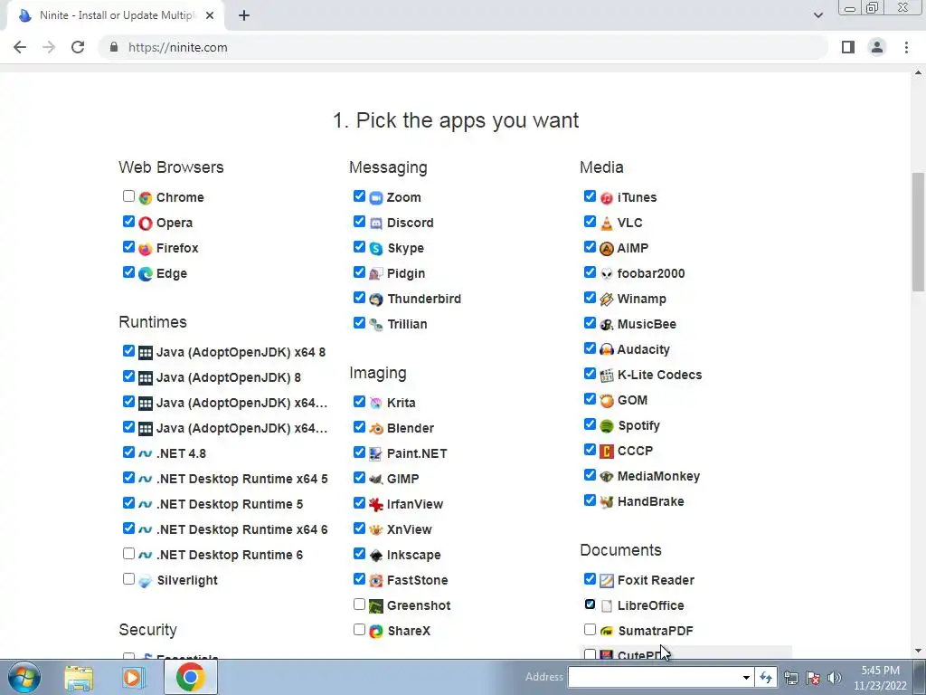Tick the Greenshot checkbox
This screenshot has width=926, height=695.
(x=359, y=604)
